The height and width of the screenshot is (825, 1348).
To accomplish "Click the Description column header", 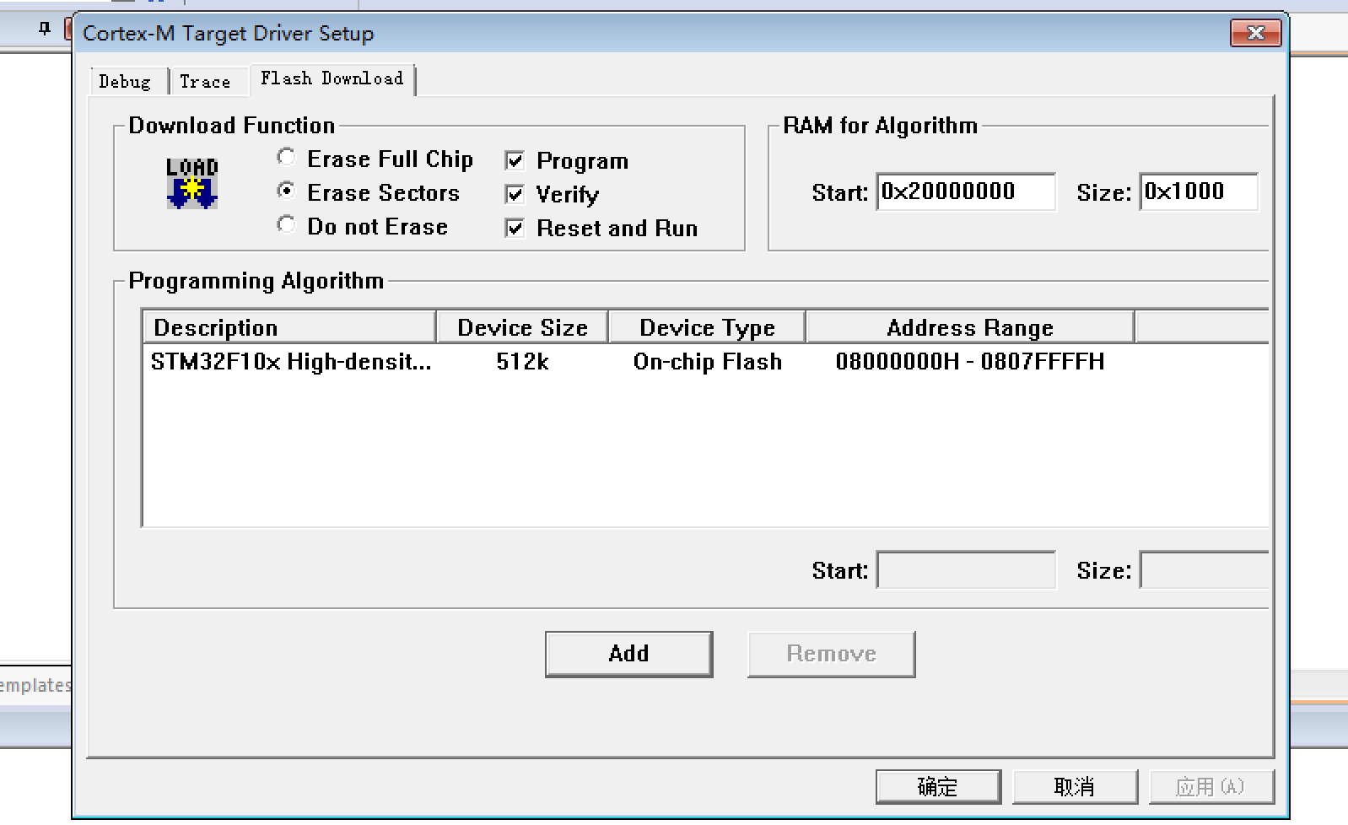I will click(x=288, y=327).
